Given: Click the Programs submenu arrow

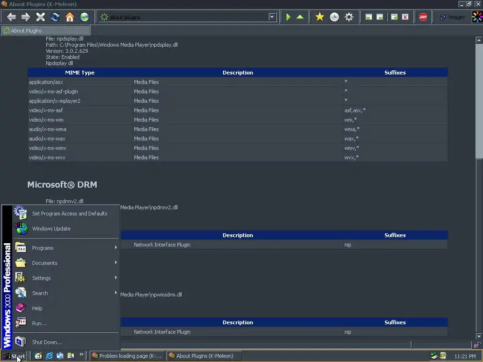Looking at the screenshot, I should (116, 247).
